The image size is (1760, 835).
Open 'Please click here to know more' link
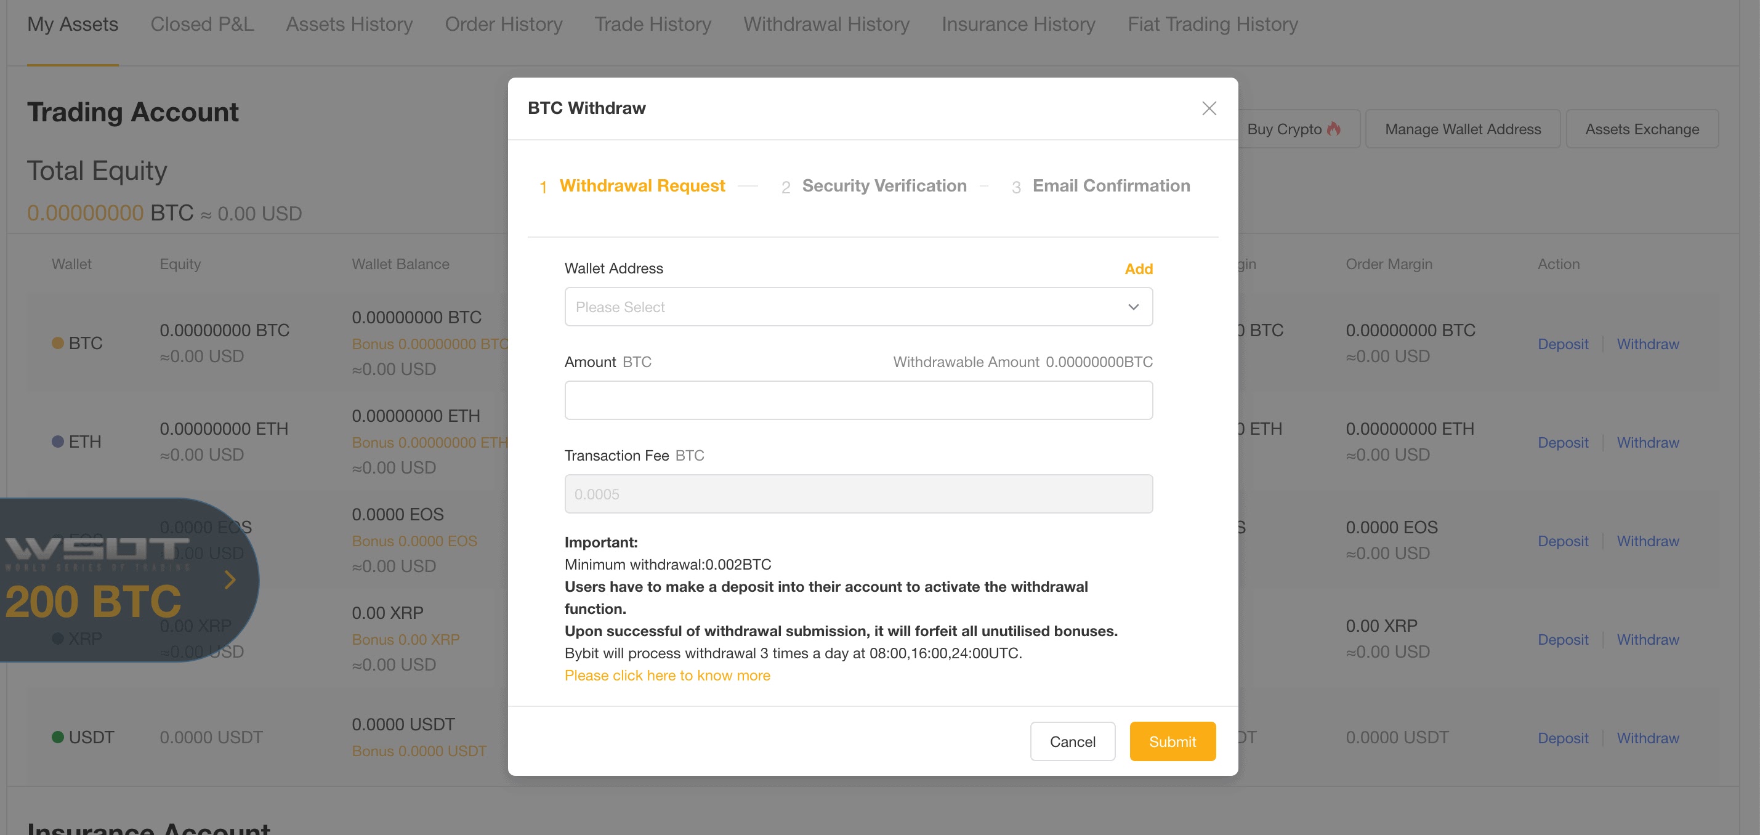click(667, 675)
